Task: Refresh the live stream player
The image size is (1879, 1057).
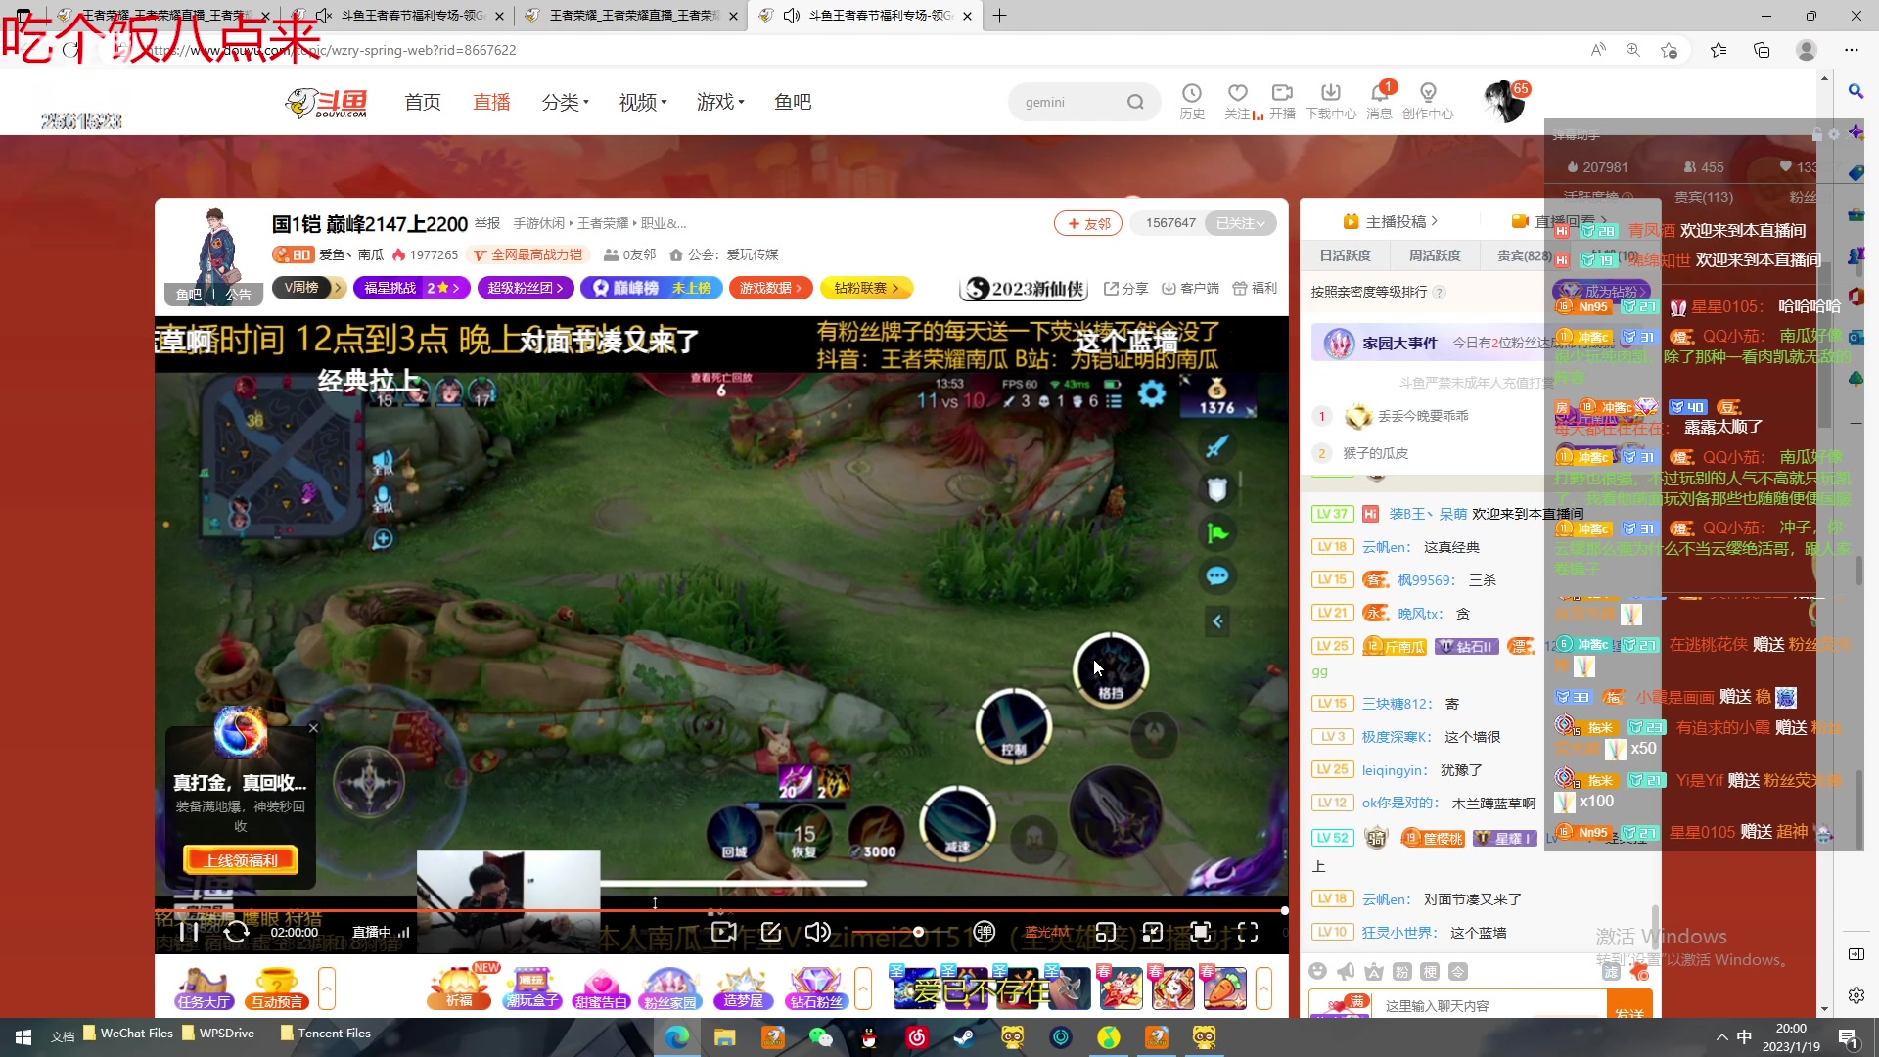Action: 237,931
